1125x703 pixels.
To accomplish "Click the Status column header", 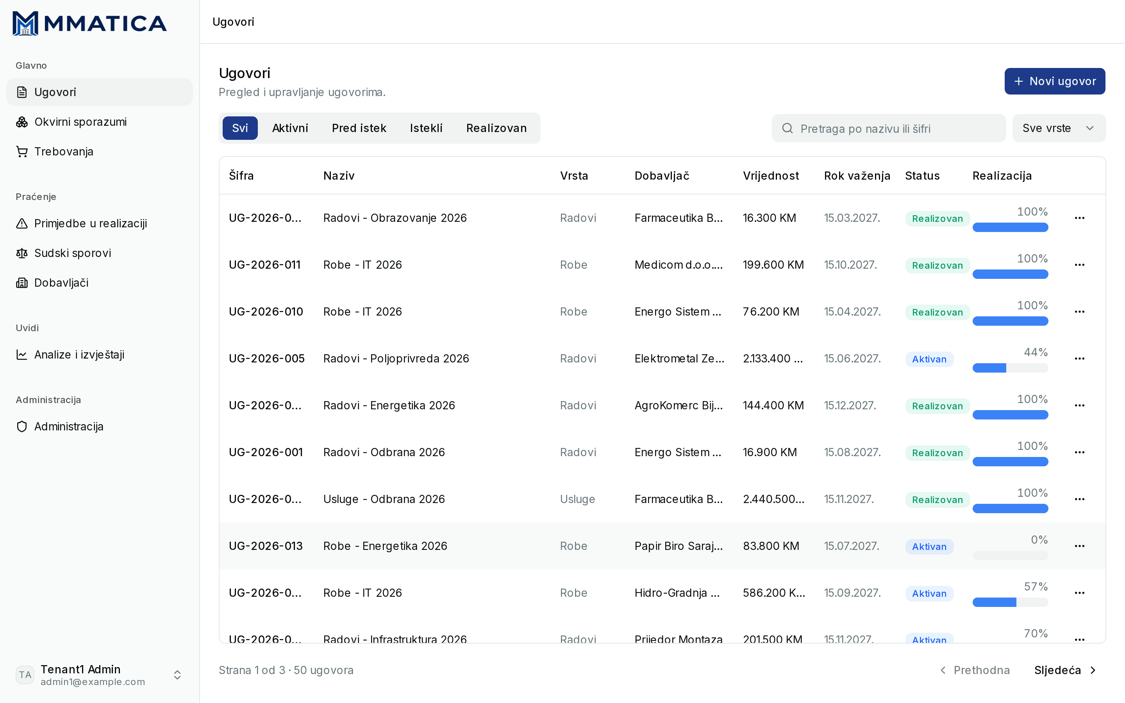I will (922, 176).
